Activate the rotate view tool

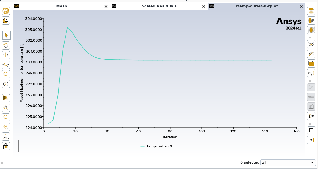(6, 45)
